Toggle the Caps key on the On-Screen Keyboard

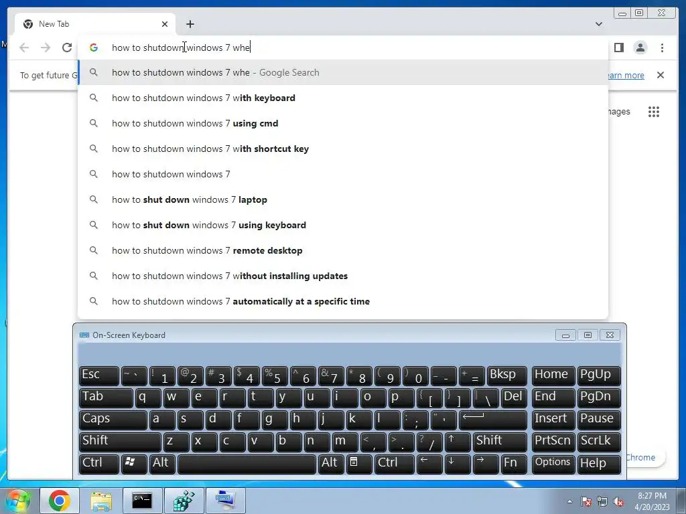point(113,420)
